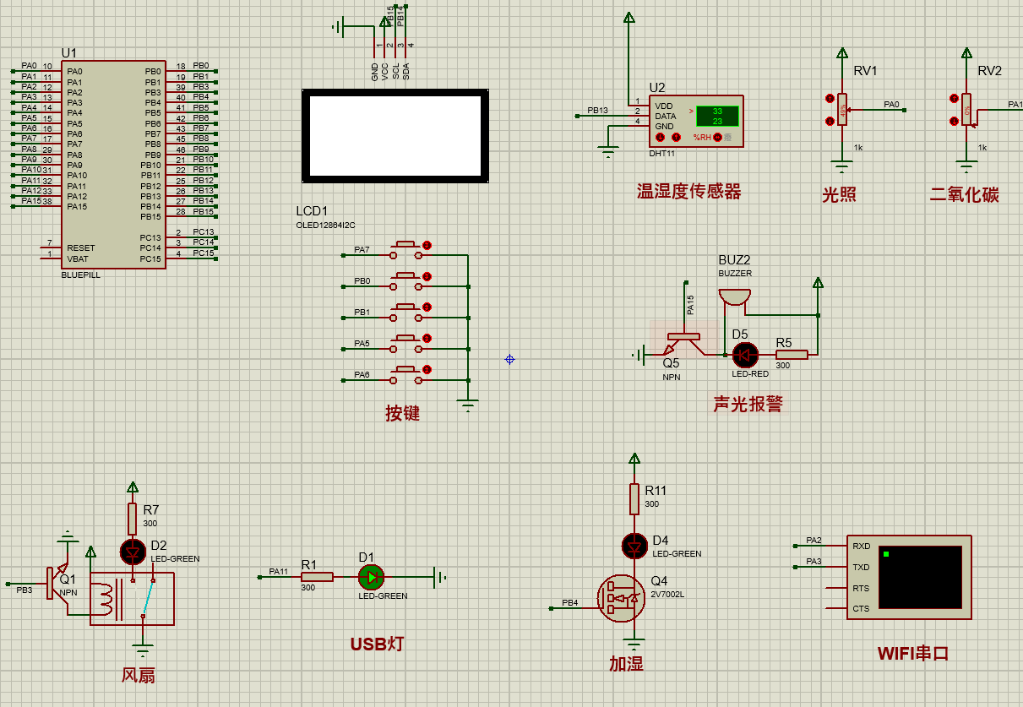Toggle the red latch on PB0 button

[427, 275]
